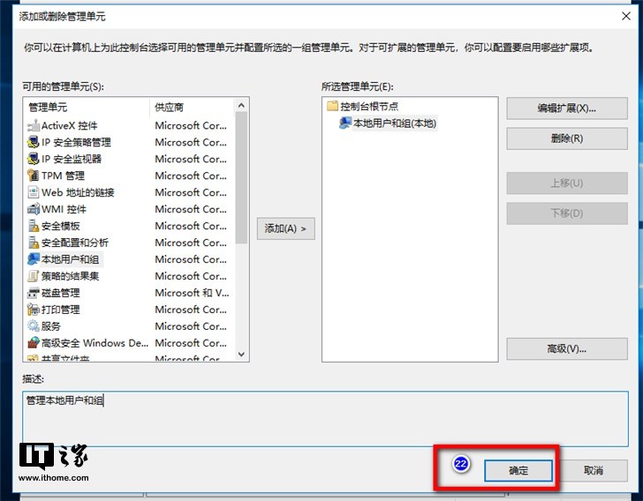The width and height of the screenshot is (643, 501).
Task: Confirm with the 确定 button
Action: 518,470
